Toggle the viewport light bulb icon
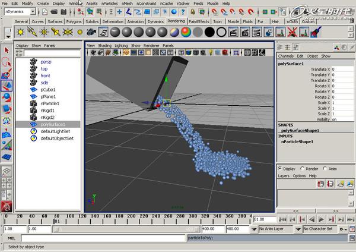Image resolution: width=356 pixels, height=252 pixels. [211, 52]
